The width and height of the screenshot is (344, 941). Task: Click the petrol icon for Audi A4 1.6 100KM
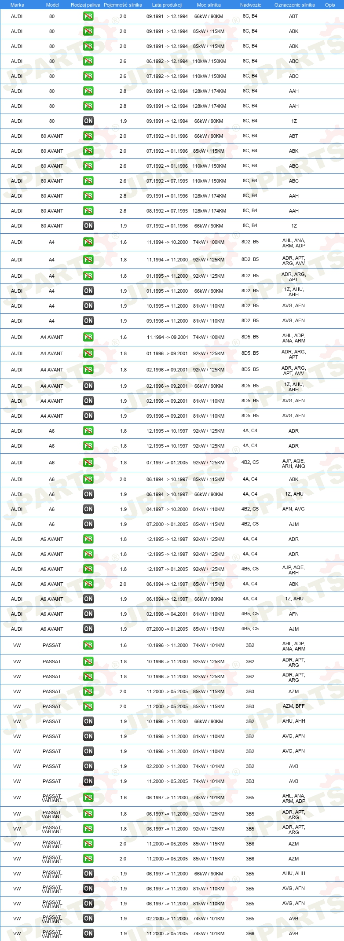pyautogui.click(x=88, y=242)
